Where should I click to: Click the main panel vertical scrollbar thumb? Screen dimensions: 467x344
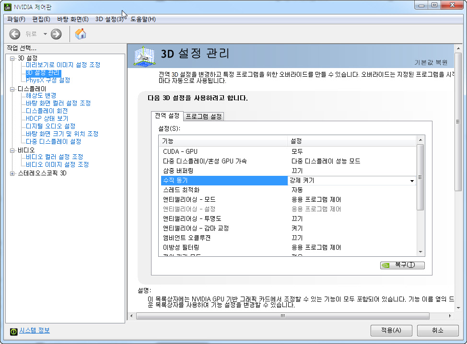click(x=458, y=122)
